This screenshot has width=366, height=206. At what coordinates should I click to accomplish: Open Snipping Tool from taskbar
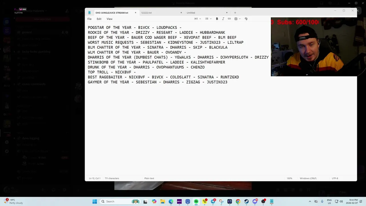coord(221,201)
